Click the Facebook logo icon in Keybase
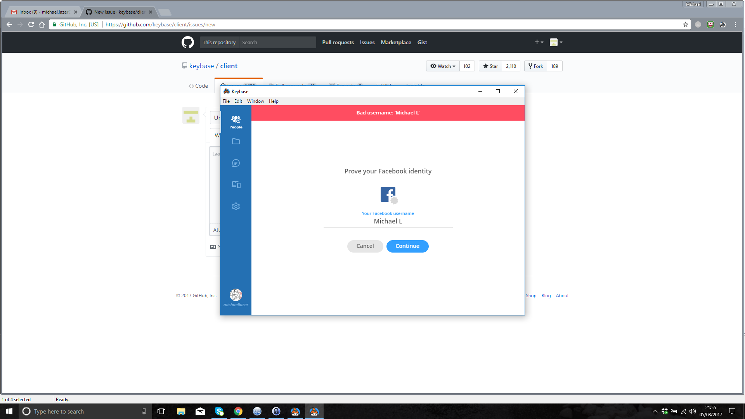The image size is (745, 419). coord(389,195)
